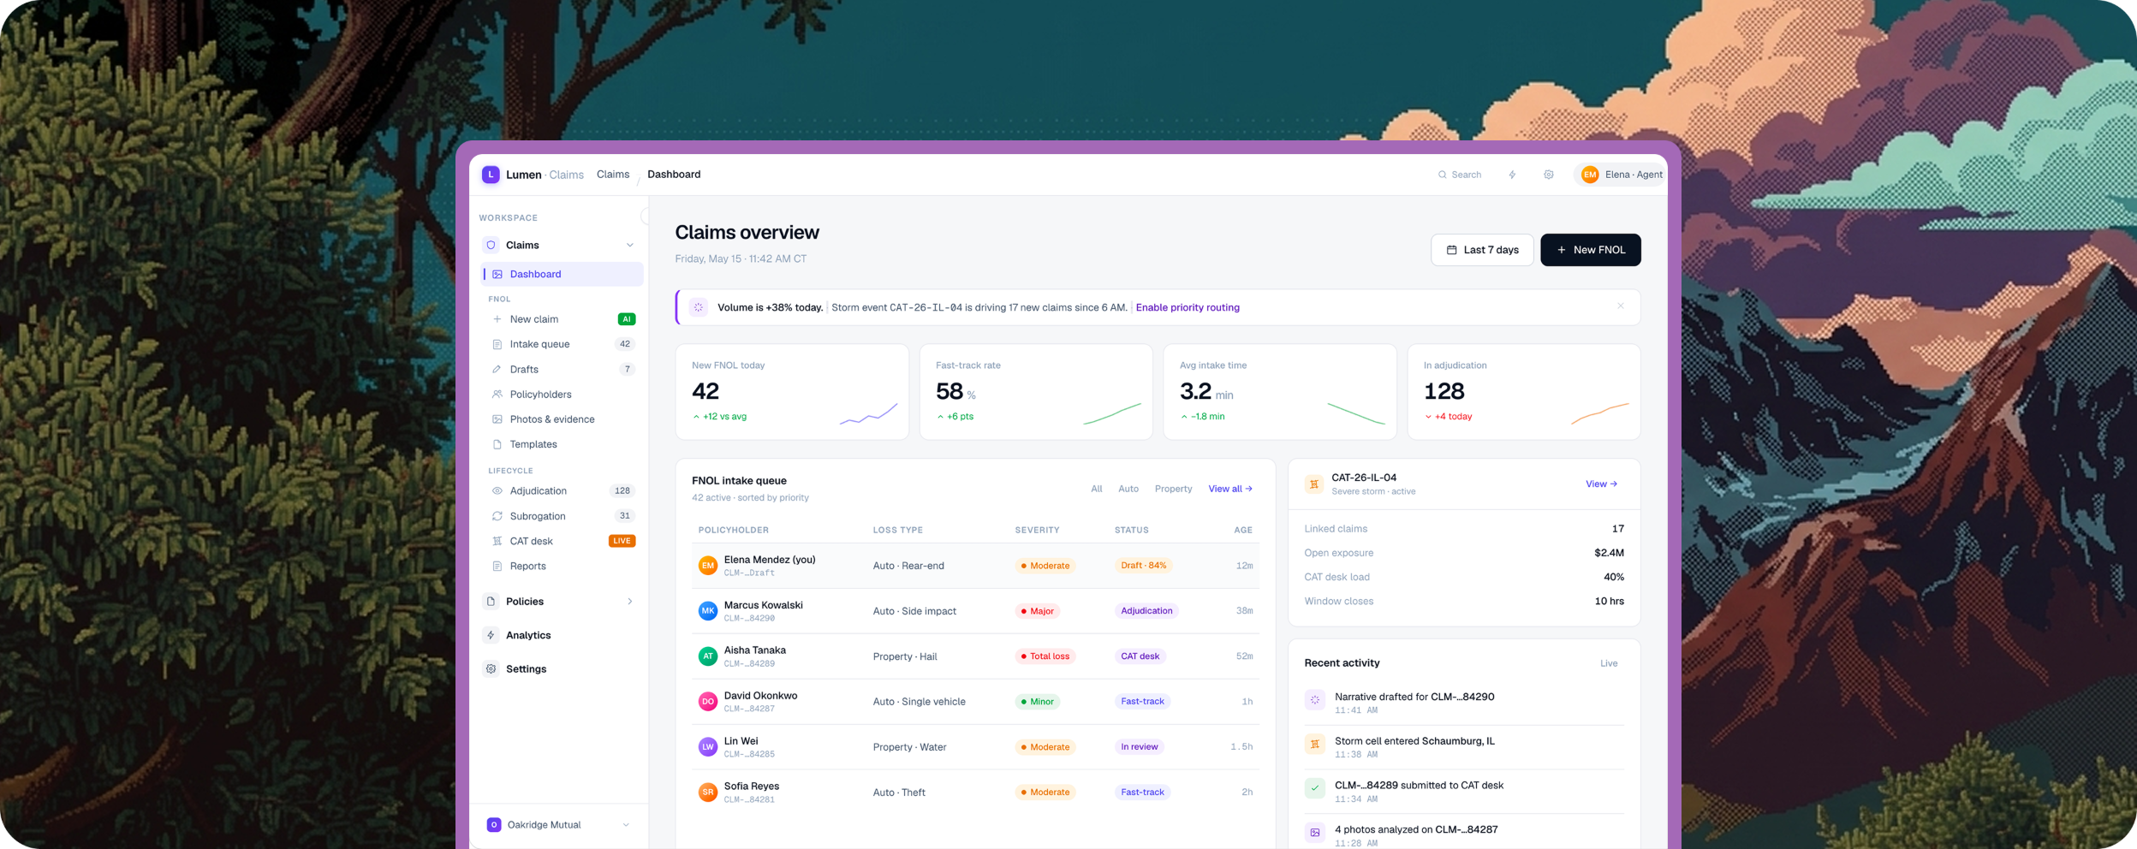Filter intake queue by Property

click(x=1173, y=489)
